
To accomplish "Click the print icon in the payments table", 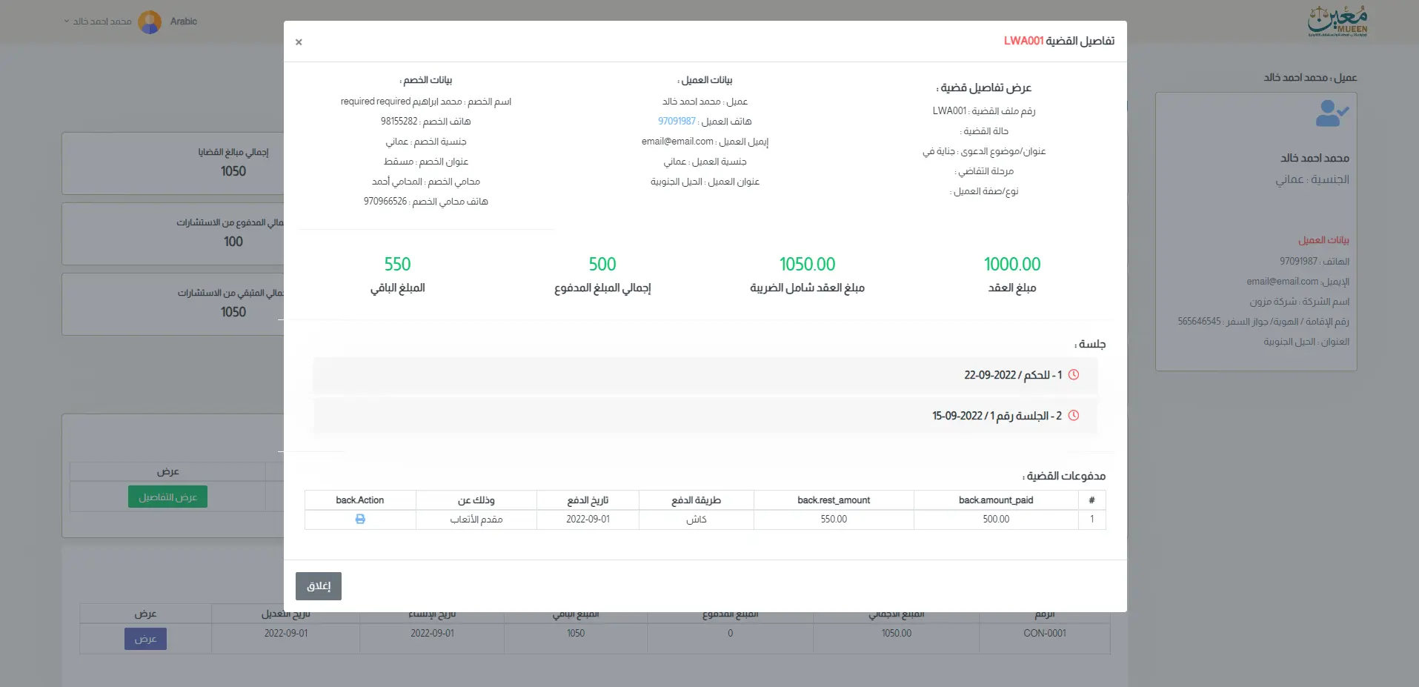I will [360, 520].
